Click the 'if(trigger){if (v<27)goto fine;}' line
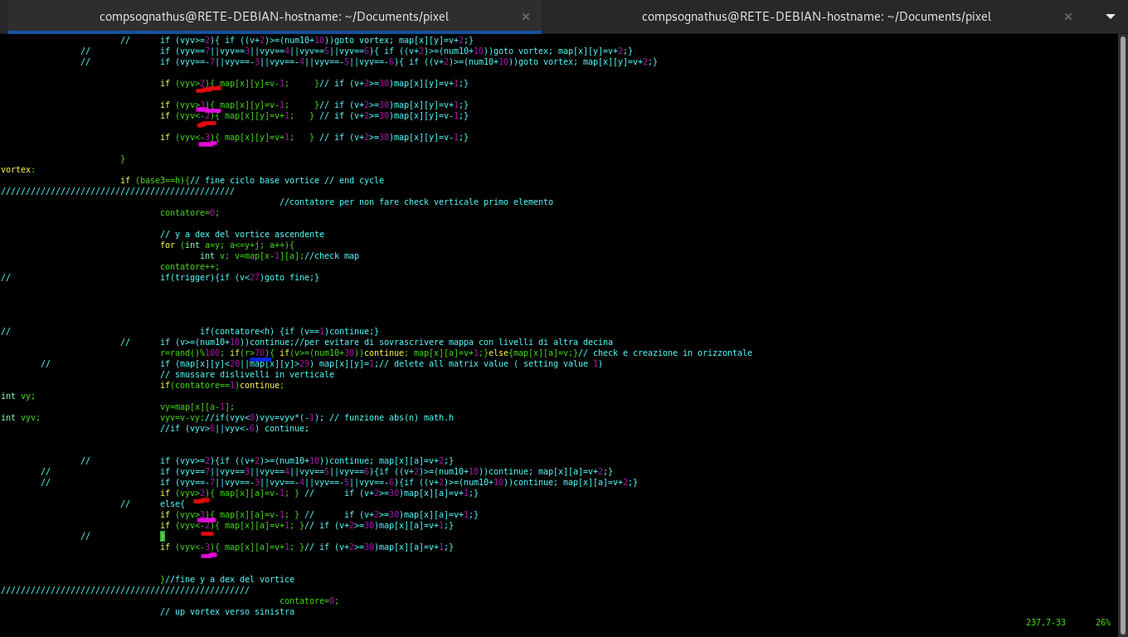1128x637 pixels. click(240, 277)
